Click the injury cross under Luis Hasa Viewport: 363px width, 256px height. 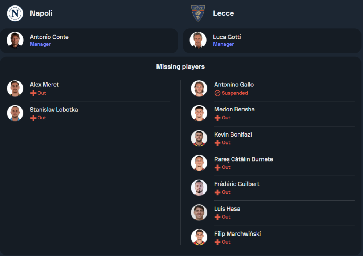click(x=217, y=217)
